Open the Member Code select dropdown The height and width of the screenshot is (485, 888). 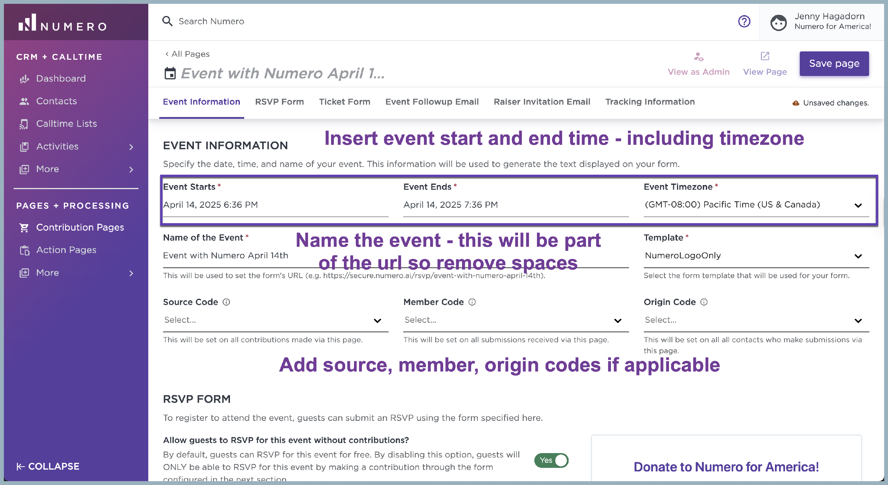[x=516, y=320]
